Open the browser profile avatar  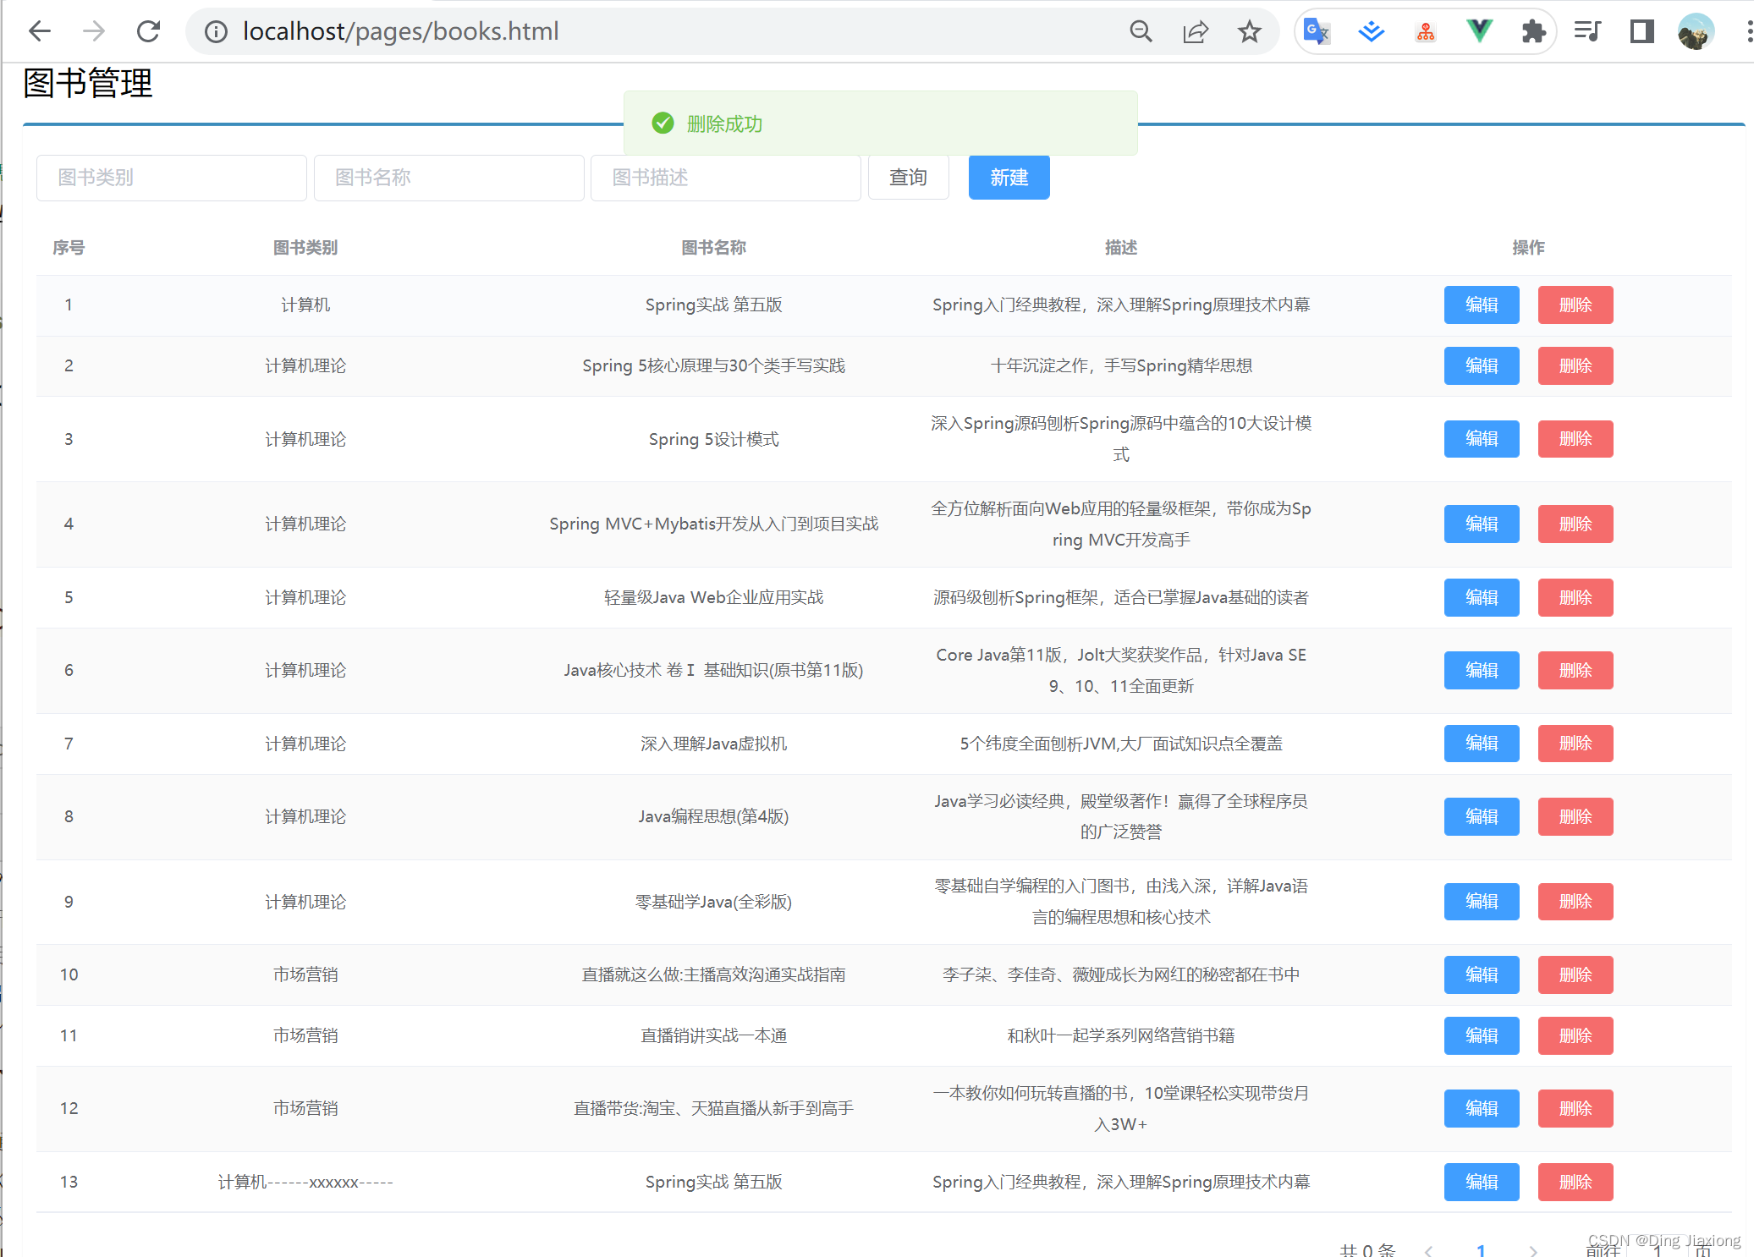(1695, 31)
